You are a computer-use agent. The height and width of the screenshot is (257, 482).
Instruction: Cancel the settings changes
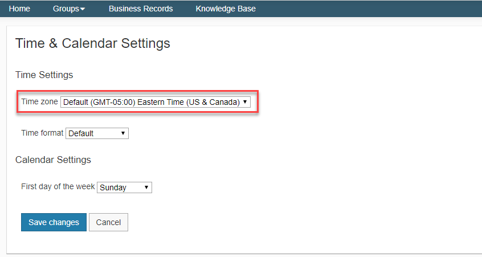click(x=108, y=222)
